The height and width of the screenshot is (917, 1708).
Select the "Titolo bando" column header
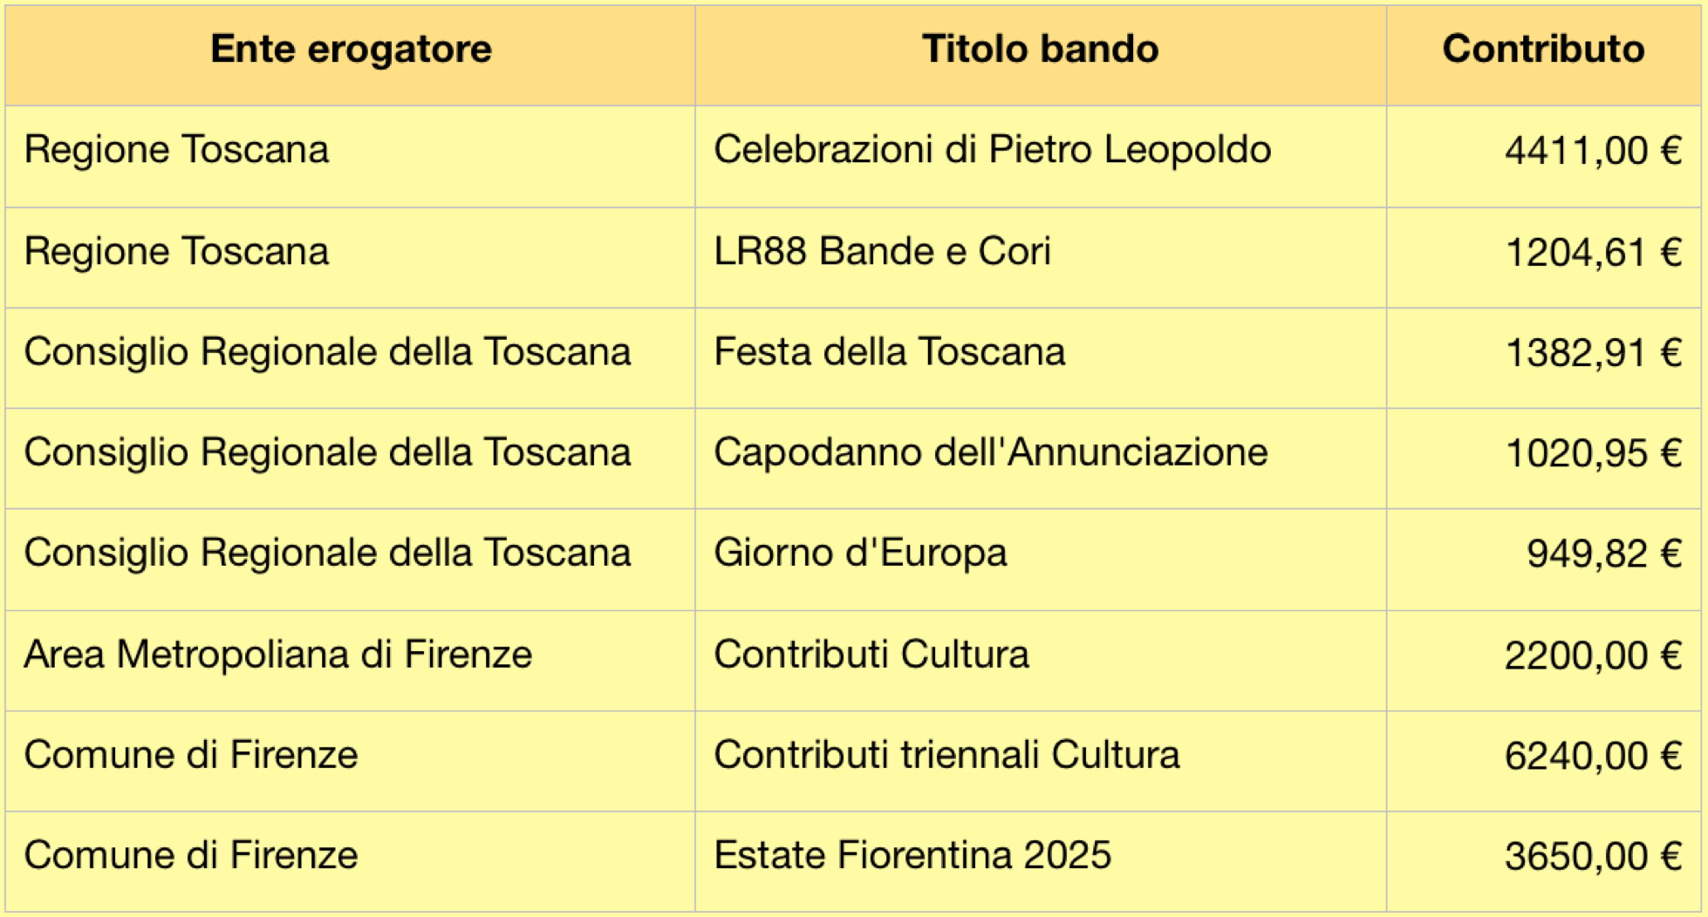(1040, 50)
